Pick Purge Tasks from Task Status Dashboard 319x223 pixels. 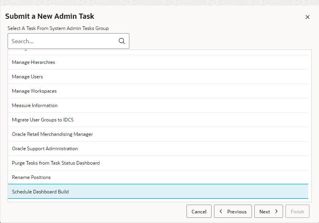158,163
